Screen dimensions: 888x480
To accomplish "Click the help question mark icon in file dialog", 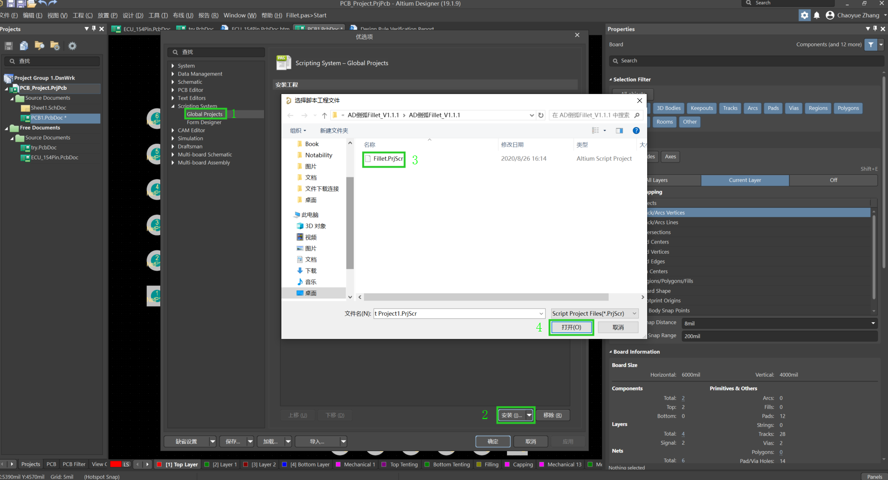I will [x=636, y=131].
